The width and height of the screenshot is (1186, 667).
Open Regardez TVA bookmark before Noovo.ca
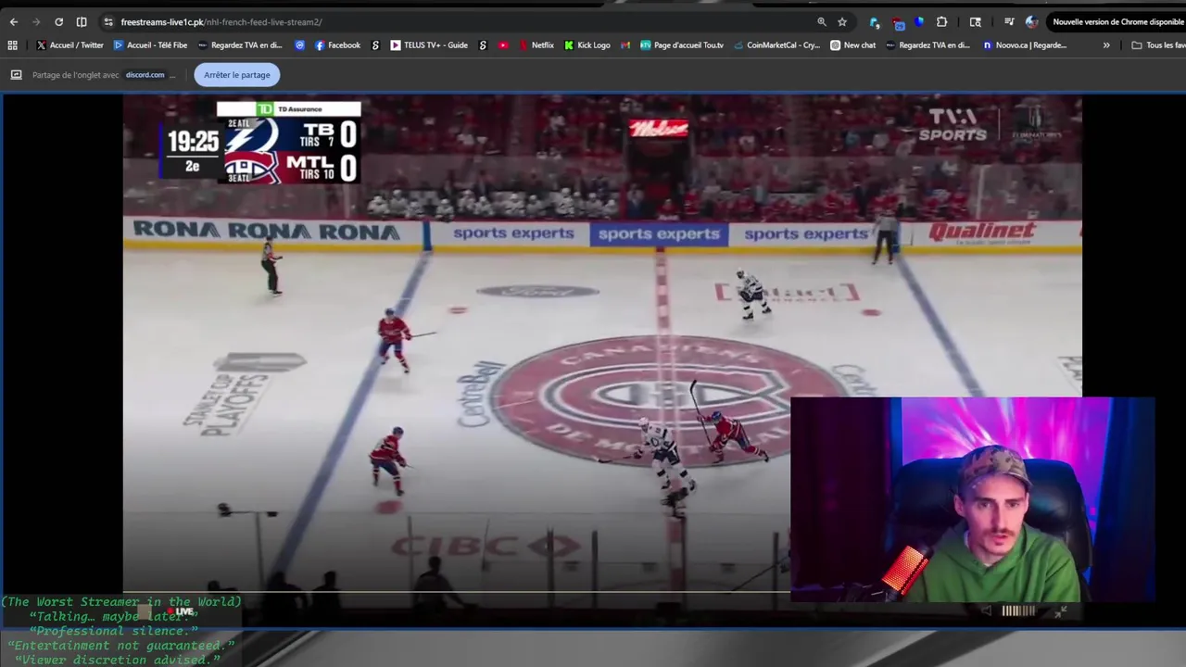tap(927, 44)
